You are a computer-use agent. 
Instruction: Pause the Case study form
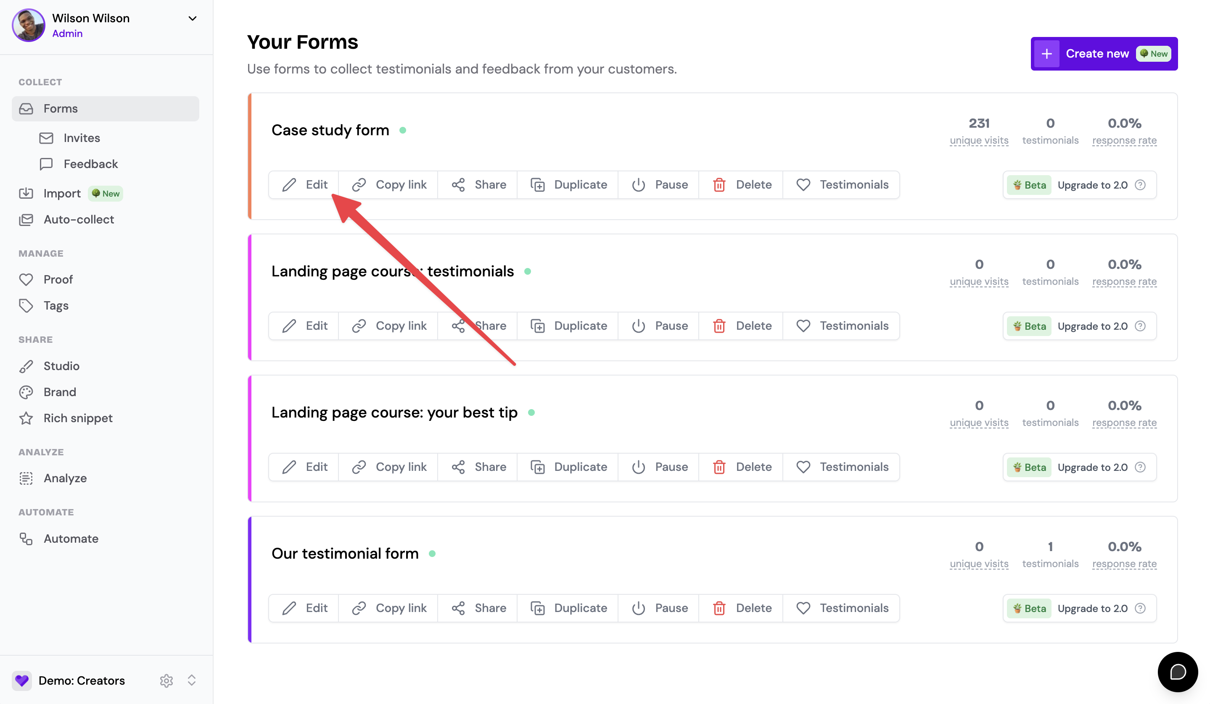[x=659, y=185]
